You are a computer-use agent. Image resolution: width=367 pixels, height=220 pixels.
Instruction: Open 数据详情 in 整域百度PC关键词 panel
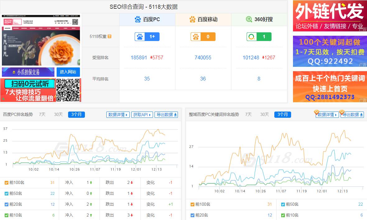tap(327, 115)
